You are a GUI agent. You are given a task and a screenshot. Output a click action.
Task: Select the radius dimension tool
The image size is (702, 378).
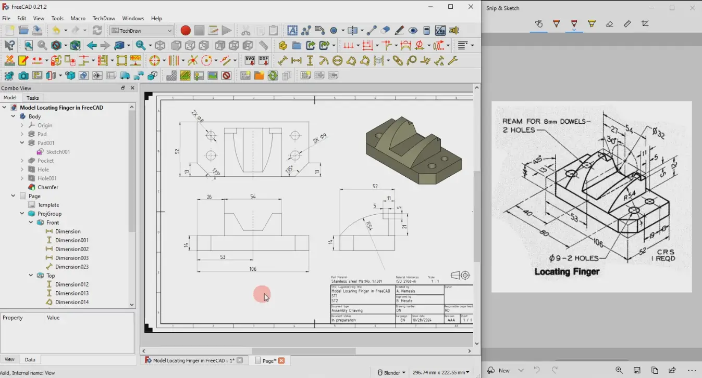click(x=324, y=60)
